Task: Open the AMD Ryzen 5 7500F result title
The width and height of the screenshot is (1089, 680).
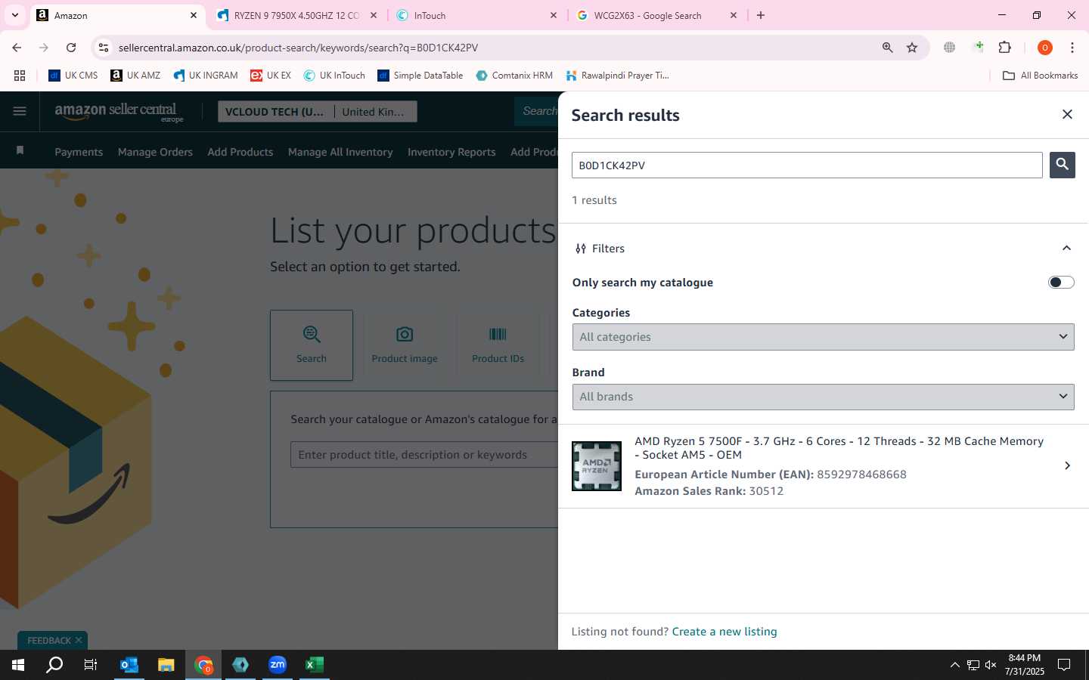Action: pyautogui.click(x=839, y=448)
